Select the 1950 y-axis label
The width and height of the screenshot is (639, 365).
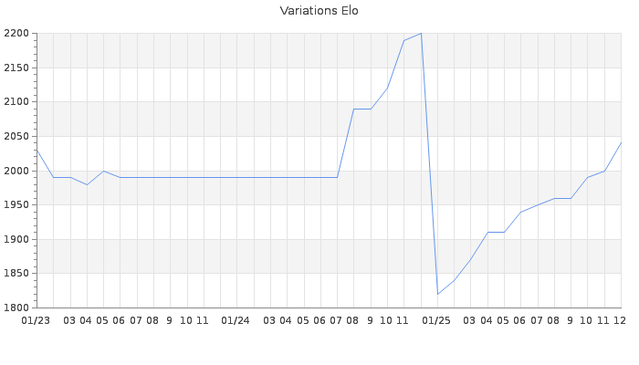coord(17,205)
